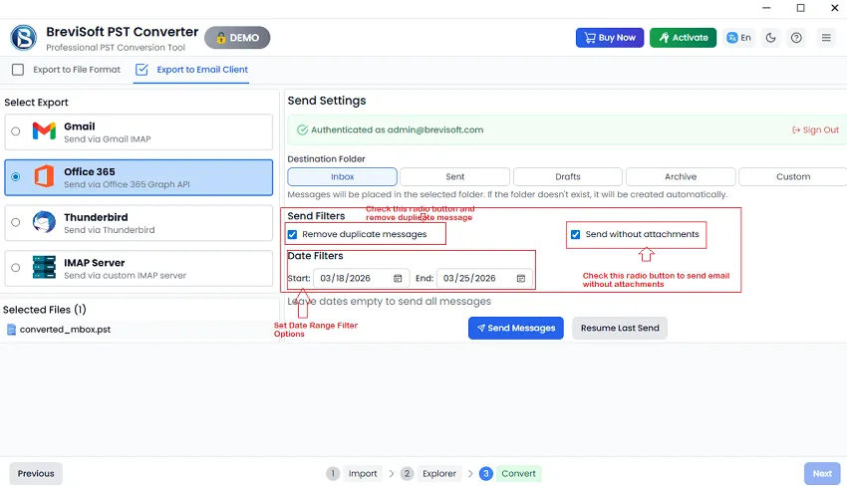This screenshot has height=490, width=847.
Task: Choose Custom destination folder
Action: 793,176
